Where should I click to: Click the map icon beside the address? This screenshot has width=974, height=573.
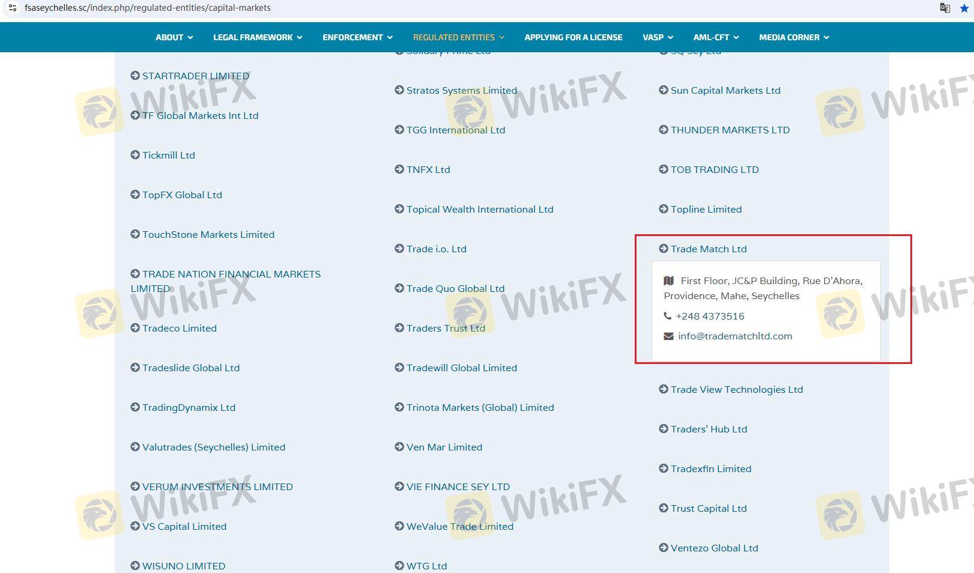[x=668, y=280]
